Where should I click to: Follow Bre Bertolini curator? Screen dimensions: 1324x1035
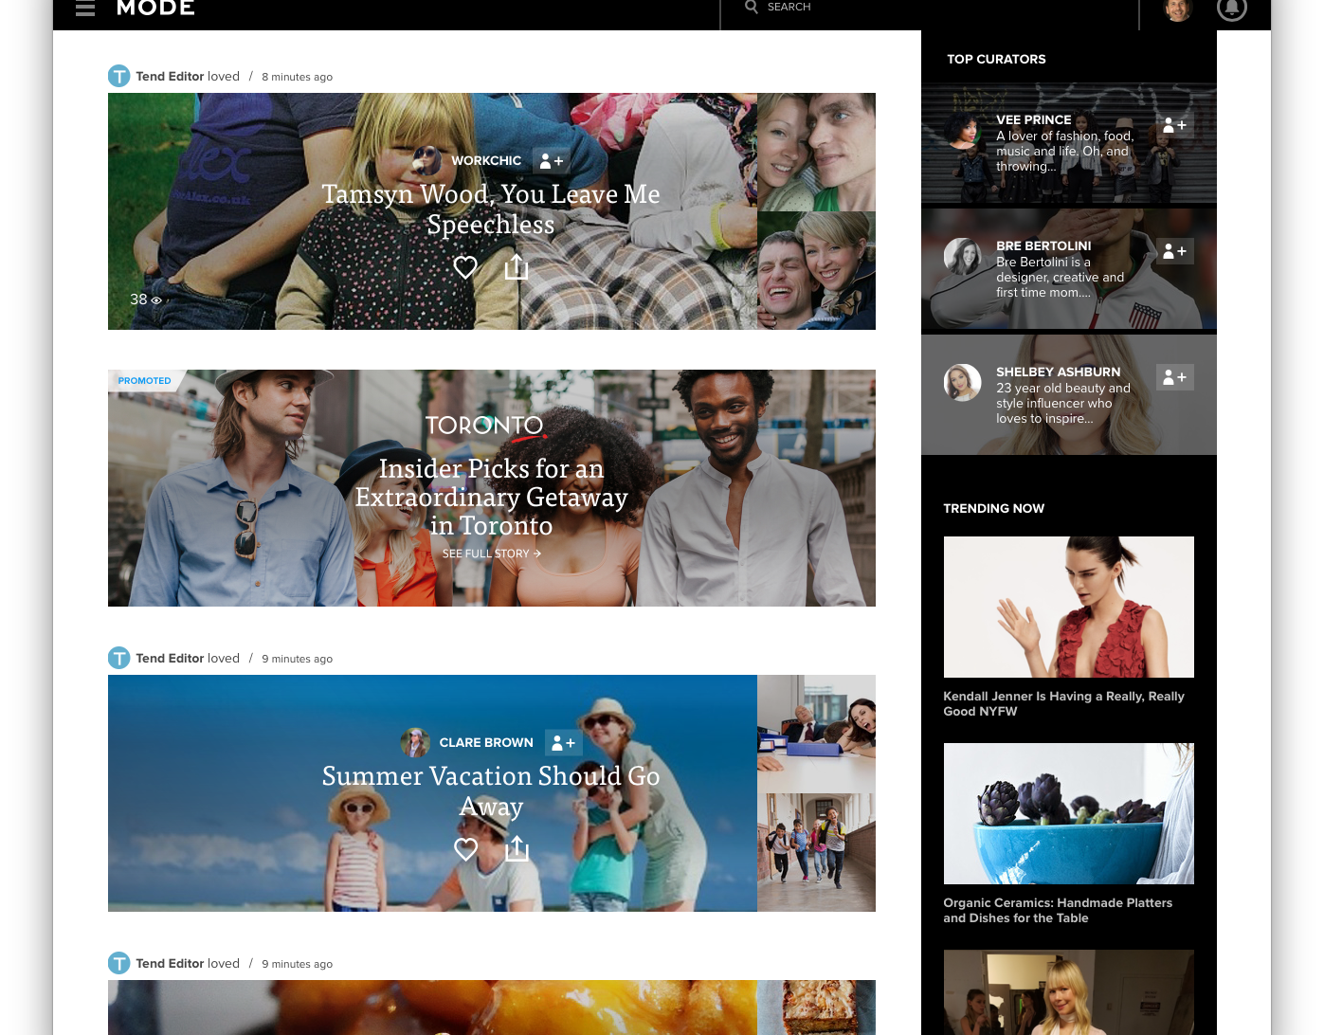pos(1174,251)
